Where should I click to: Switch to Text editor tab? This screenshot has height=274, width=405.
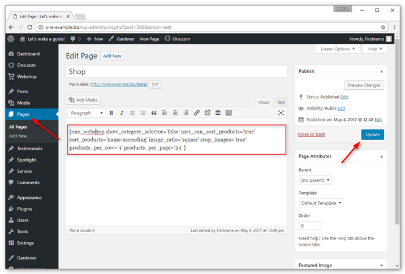[x=281, y=102]
